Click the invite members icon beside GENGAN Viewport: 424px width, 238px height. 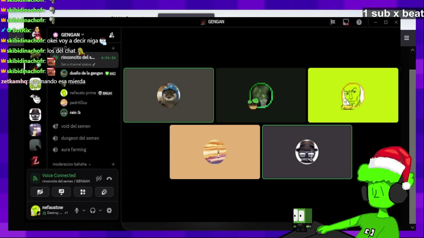pos(112,35)
